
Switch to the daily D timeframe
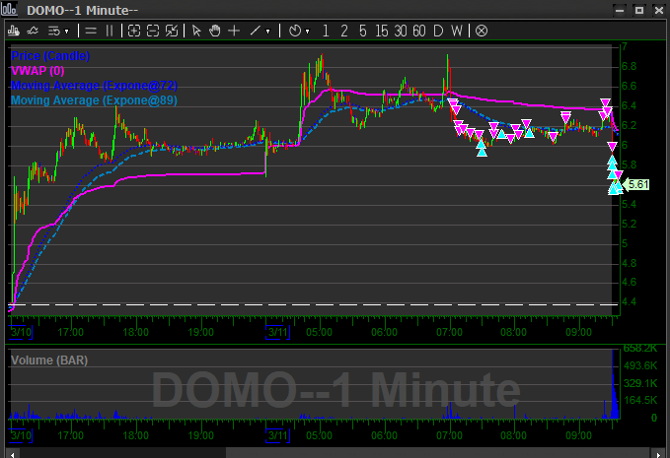438,31
